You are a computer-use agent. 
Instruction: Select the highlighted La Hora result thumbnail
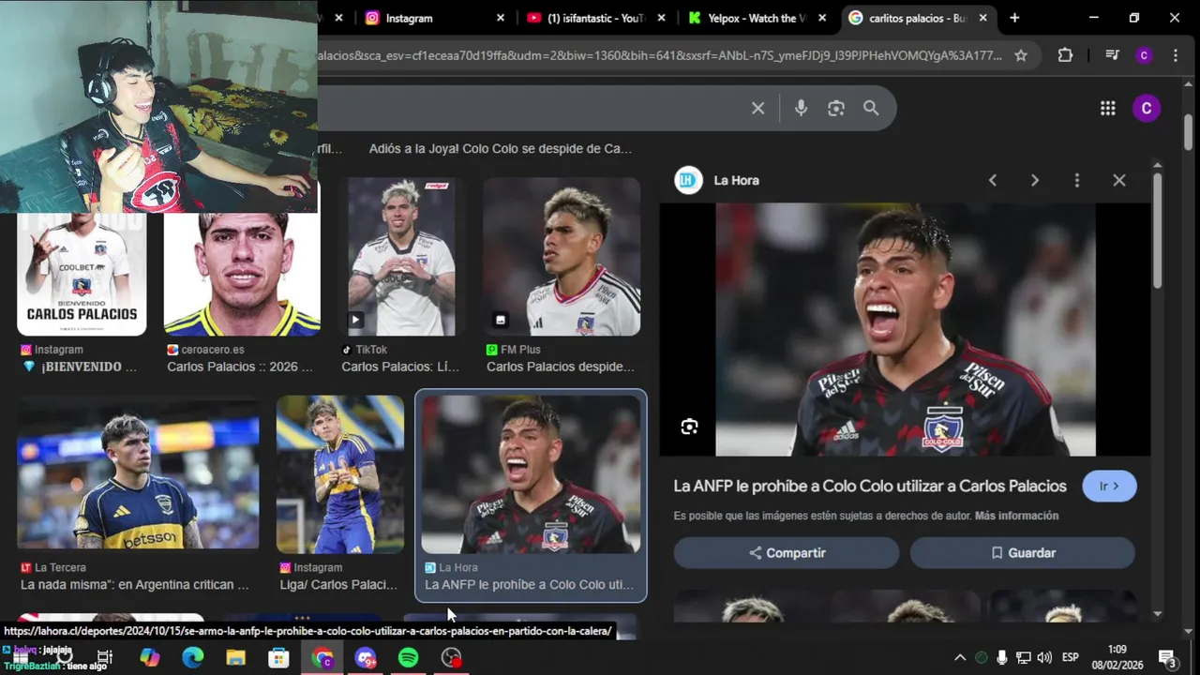531,474
